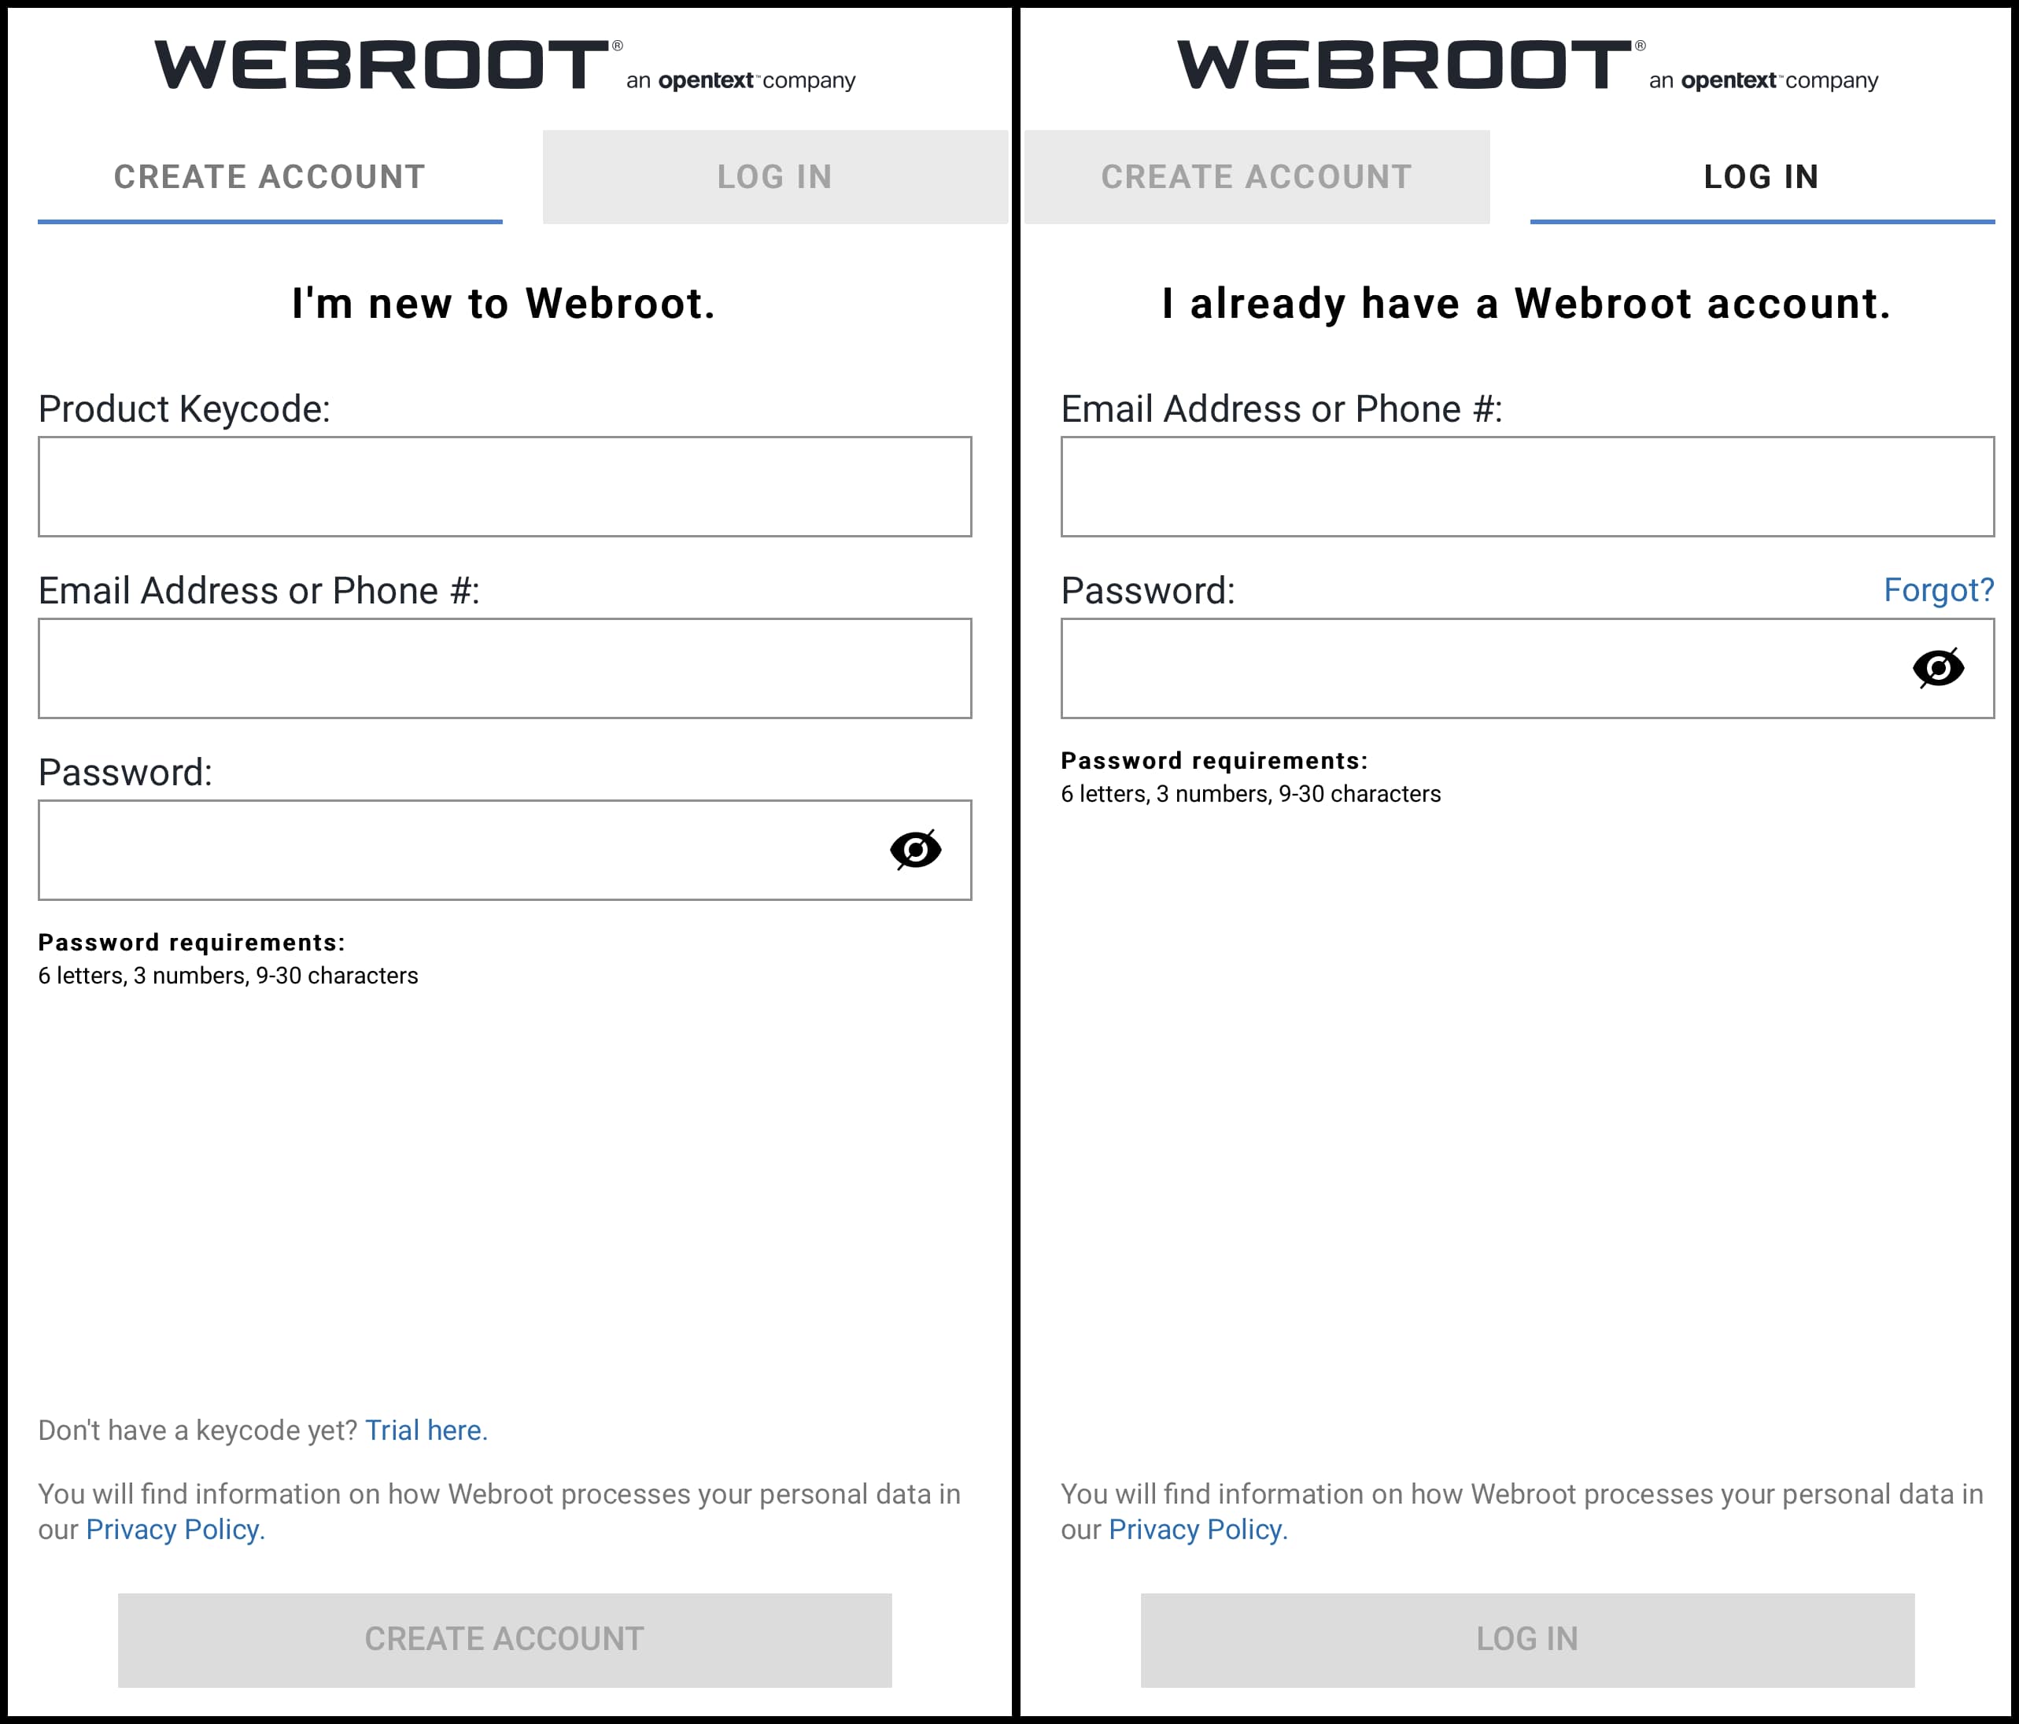Focus the Email Address field in the Log In form

[x=1527, y=486]
